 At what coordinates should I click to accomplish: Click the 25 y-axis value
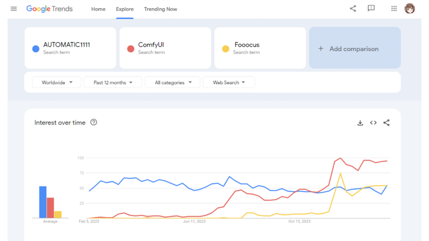[82, 204]
